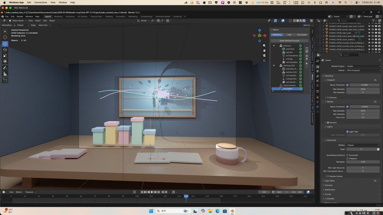Screen dimensions: 383x215
Task: Open the Pattern Classic dropdown
Action: click(x=364, y=145)
